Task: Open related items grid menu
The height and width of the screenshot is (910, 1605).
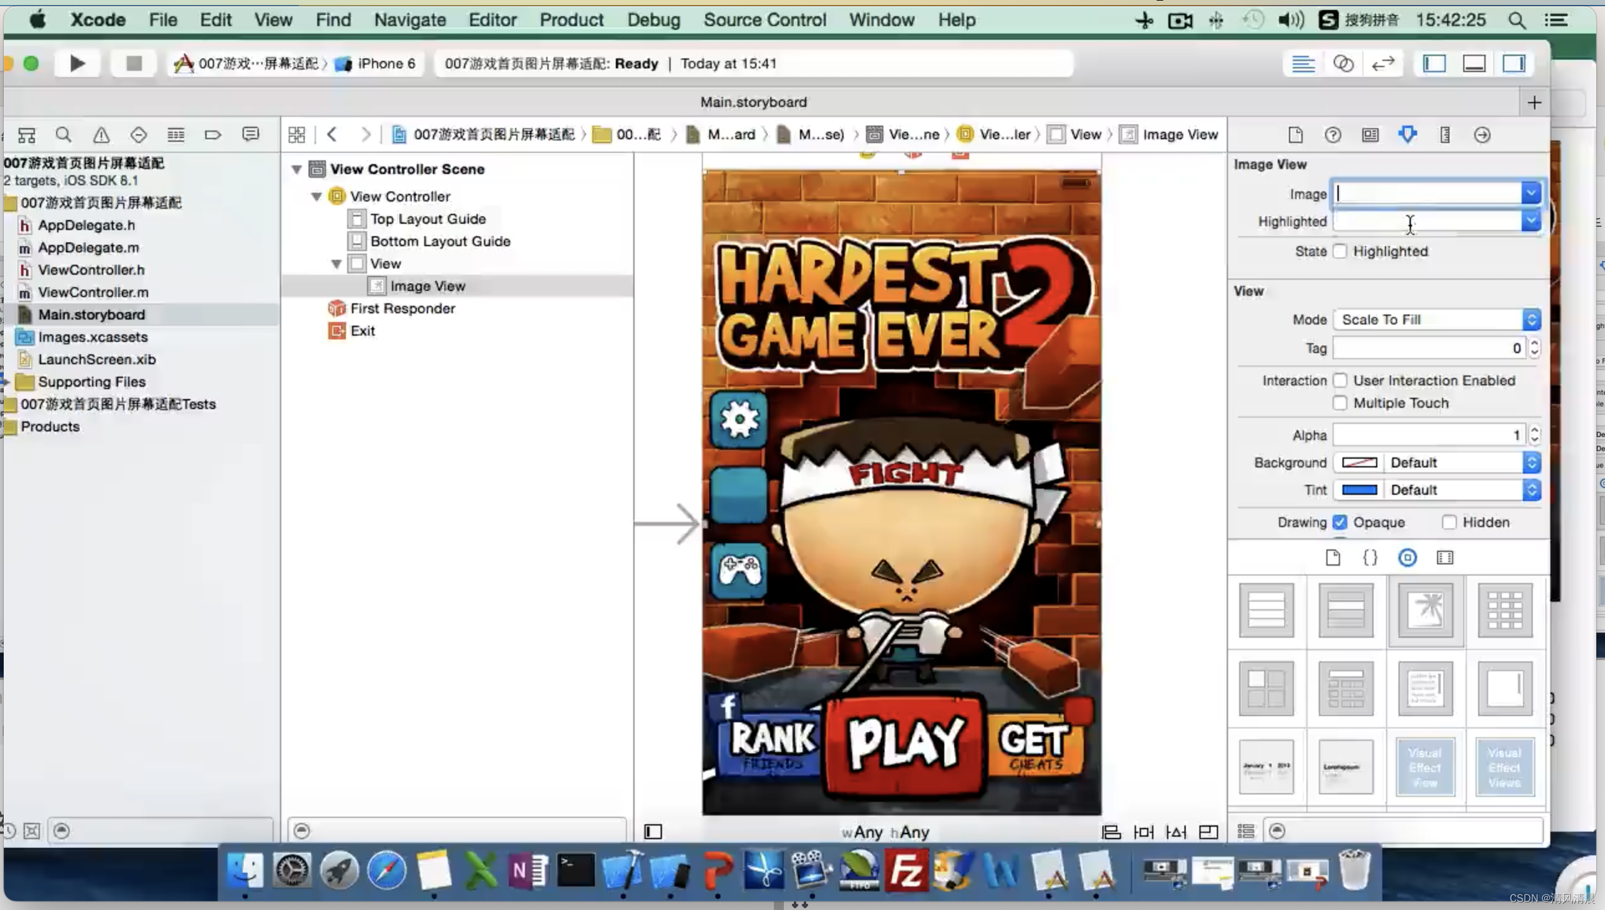Action: point(297,134)
